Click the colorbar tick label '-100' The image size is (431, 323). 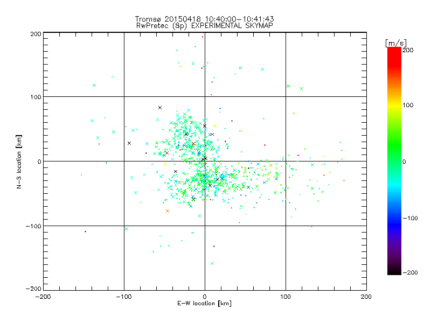point(410,218)
